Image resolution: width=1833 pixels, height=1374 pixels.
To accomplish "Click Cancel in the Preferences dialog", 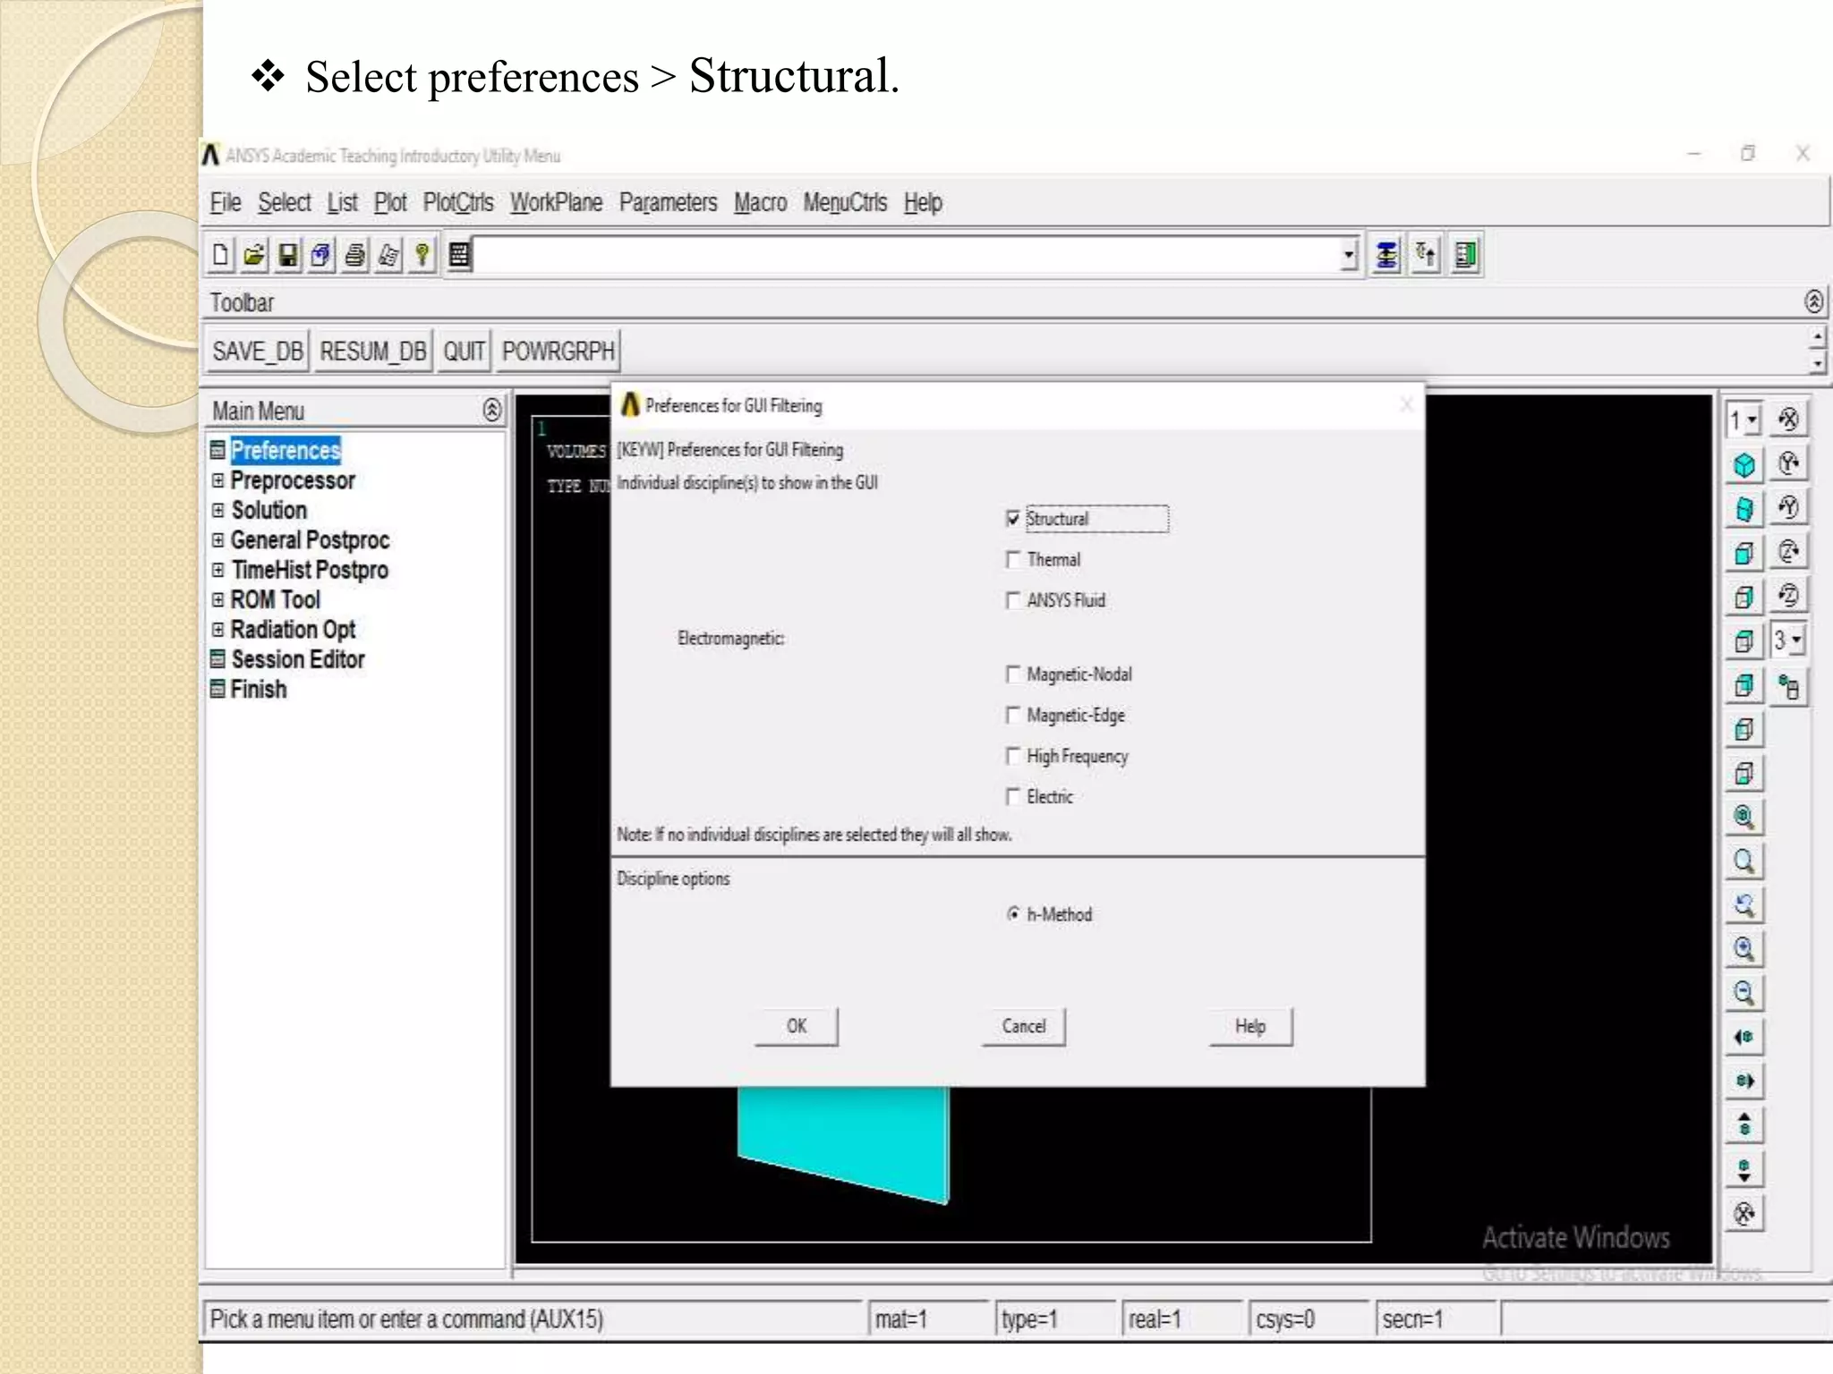I will click(1024, 1026).
